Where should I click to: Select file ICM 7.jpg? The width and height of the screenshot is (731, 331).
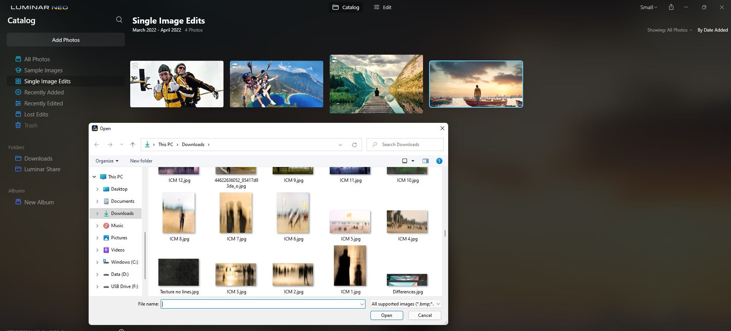coord(236,217)
